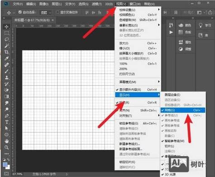Select the Eyedropper tool
Screen dimensions: 215x177
[x=6, y=58]
